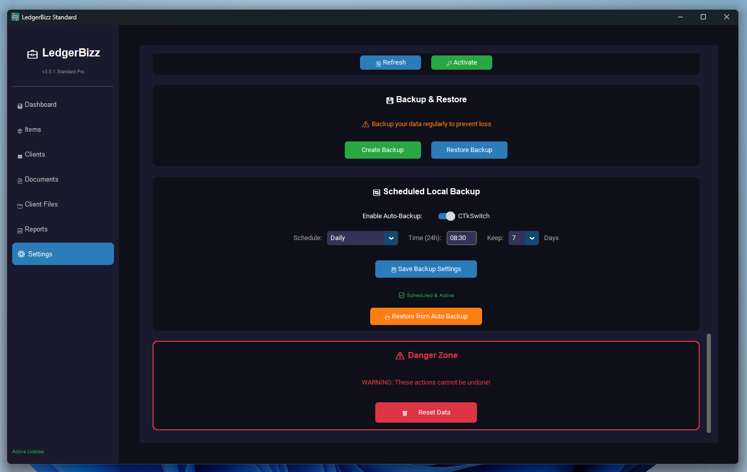This screenshot has height=472, width=747.
Task: Select the Settings sidebar item
Action: [63, 254]
